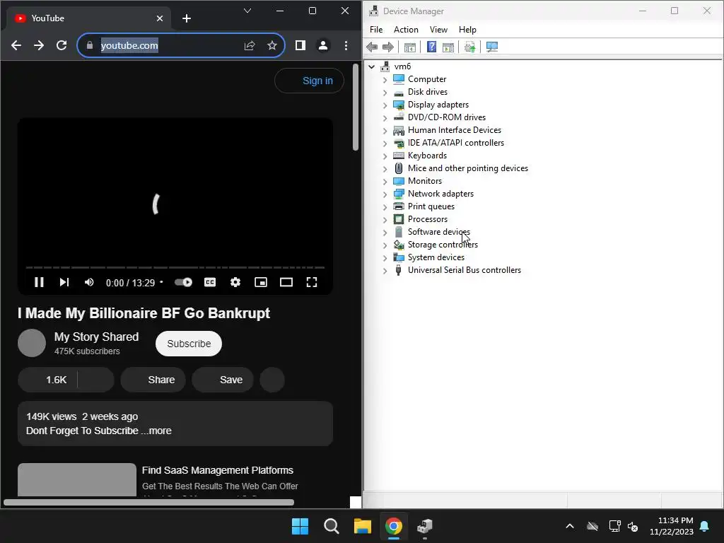
Task: Open Chrome tab search dropdown
Action: [247, 11]
